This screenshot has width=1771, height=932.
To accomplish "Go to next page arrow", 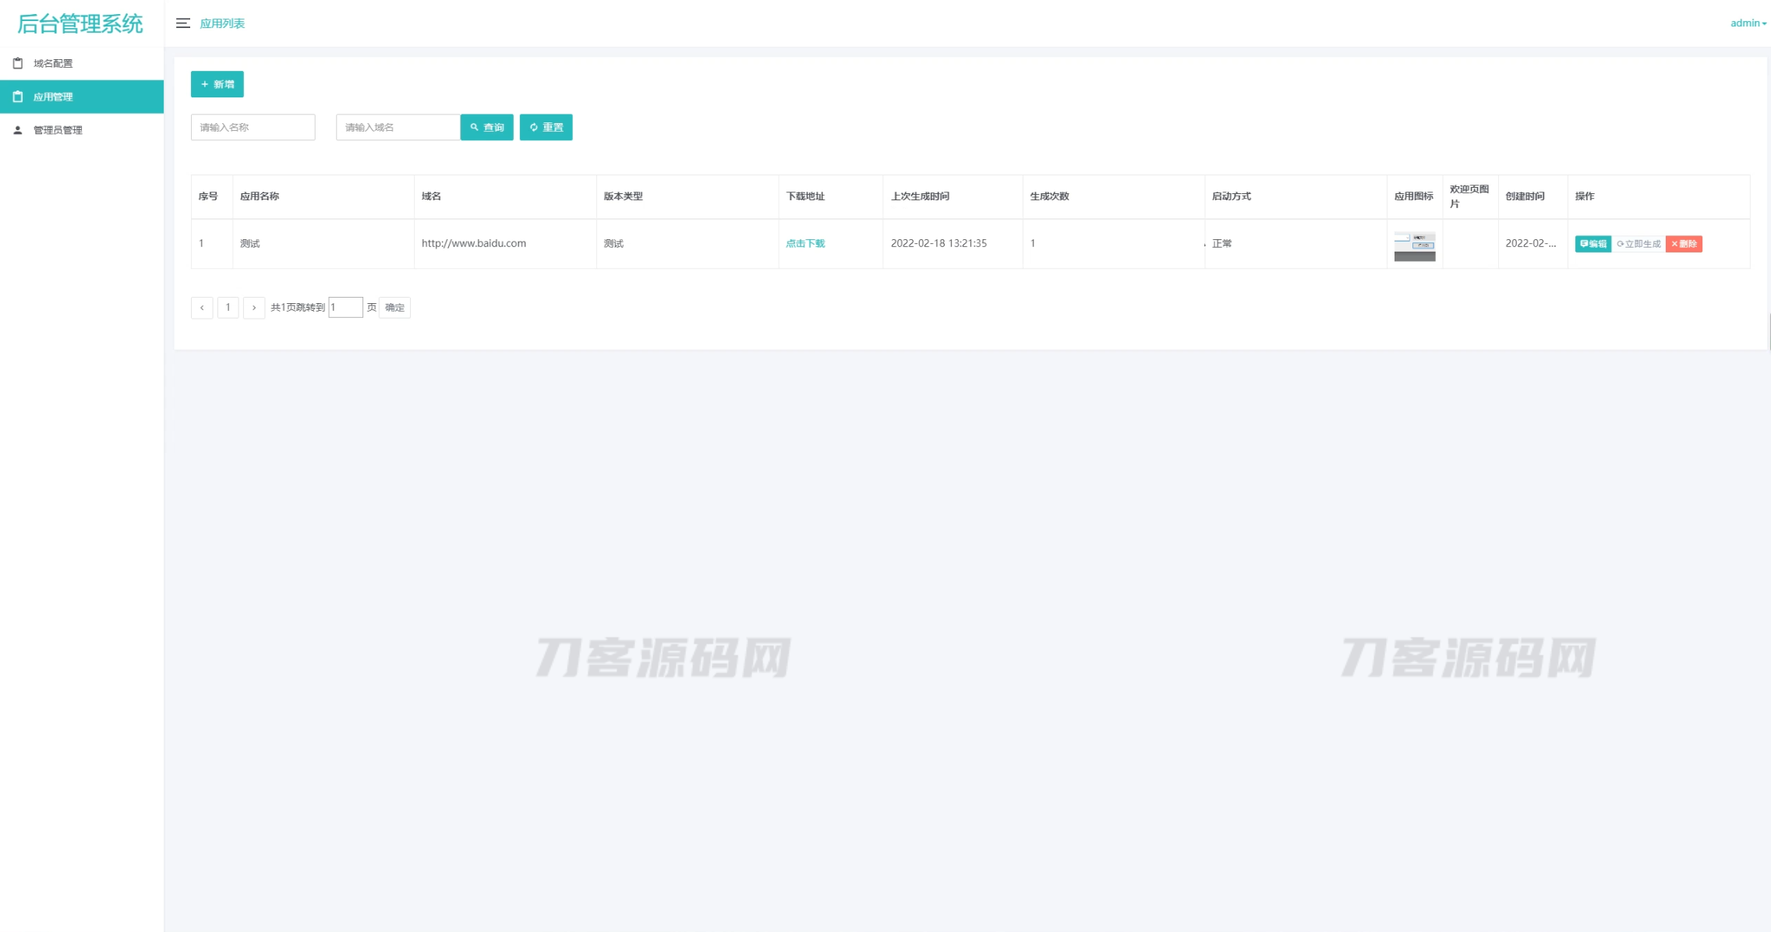I will (254, 308).
